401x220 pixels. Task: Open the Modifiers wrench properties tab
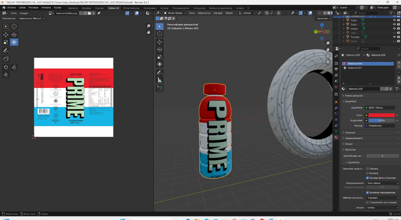click(x=336, y=108)
